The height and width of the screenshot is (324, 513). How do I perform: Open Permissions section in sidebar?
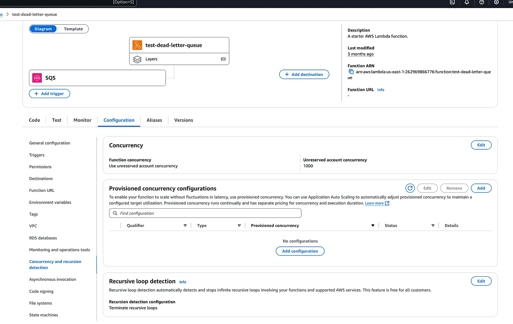(40, 167)
